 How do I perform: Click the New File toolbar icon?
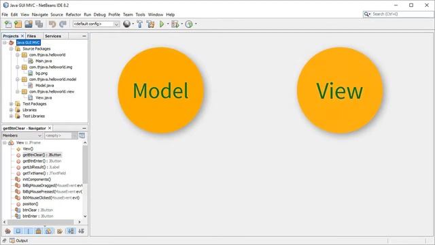click(x=8, y=24)
